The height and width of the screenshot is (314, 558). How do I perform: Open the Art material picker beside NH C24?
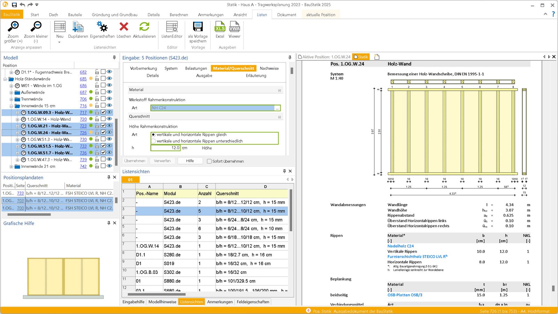pos(278,108)
